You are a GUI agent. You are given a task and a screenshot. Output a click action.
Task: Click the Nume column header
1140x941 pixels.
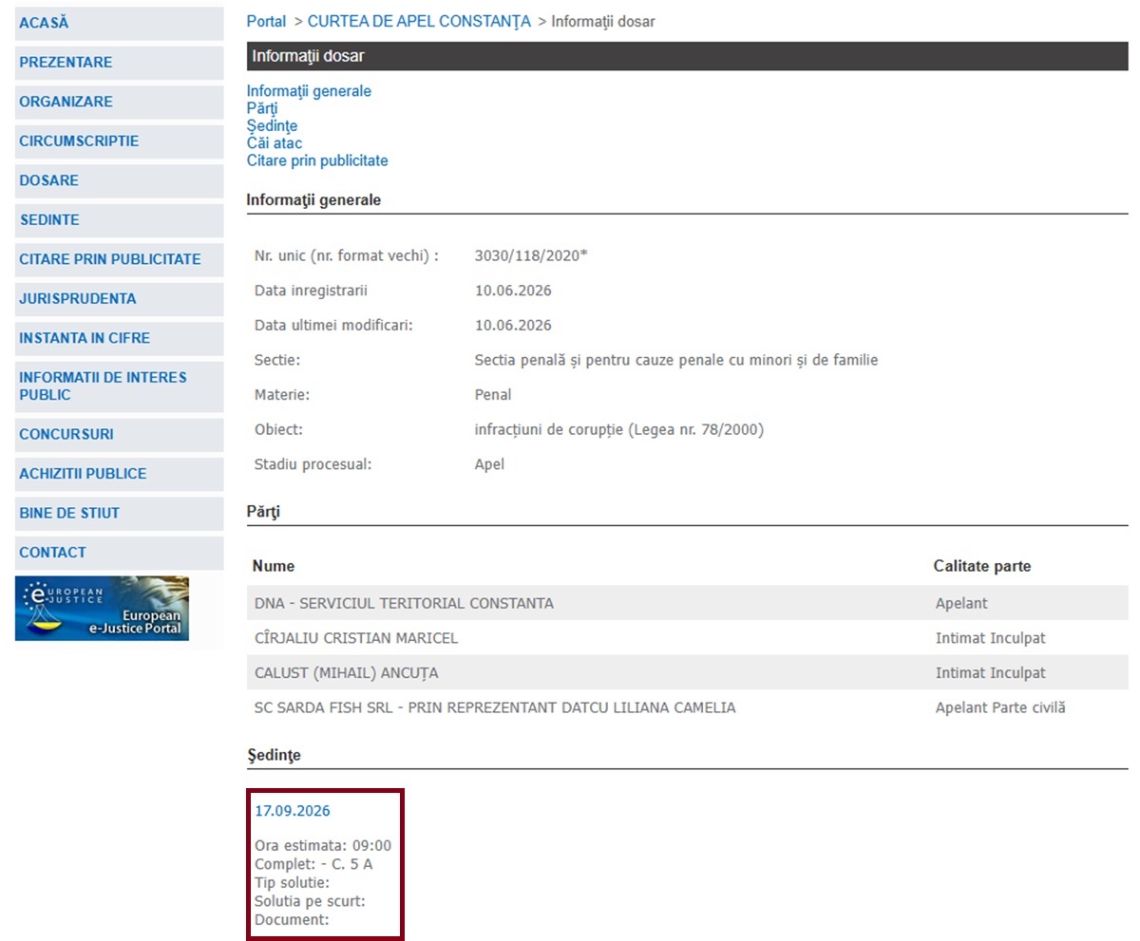274,567
